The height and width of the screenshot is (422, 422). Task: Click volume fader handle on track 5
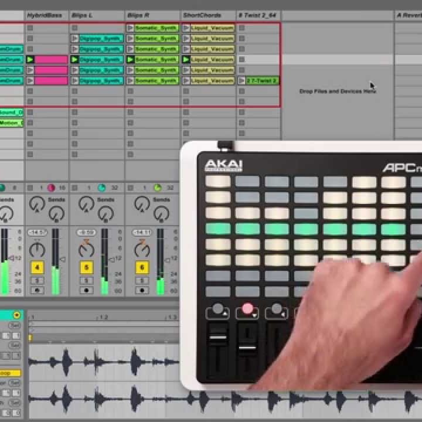pyautogui.click(x=111, y=260)
